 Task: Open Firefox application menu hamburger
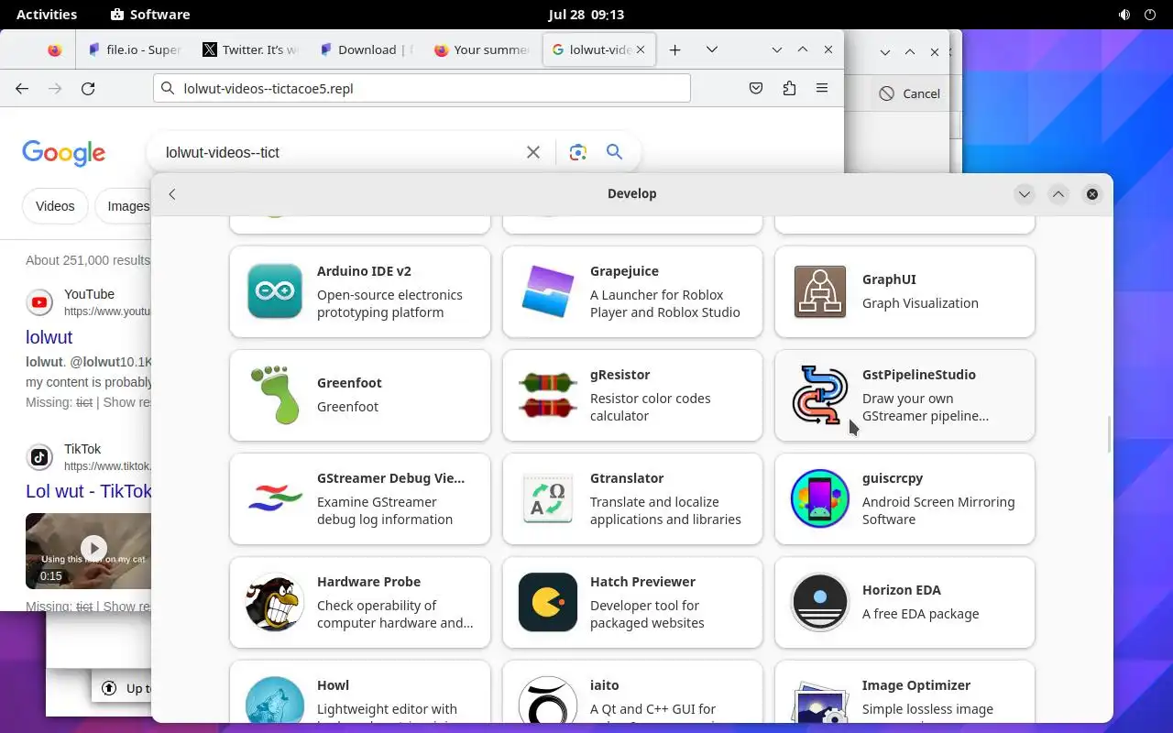822,88
